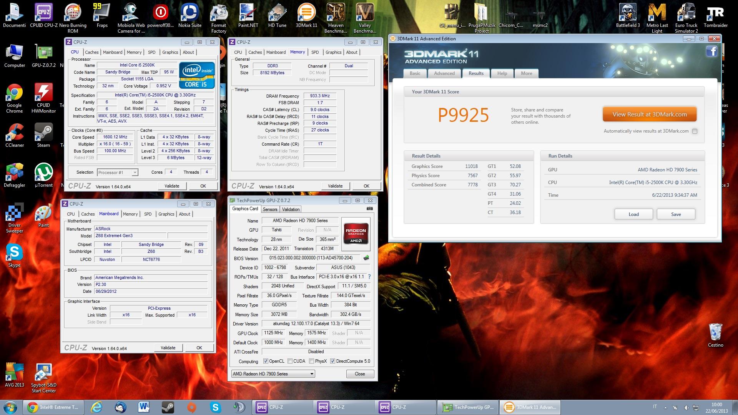Open the Processor #1 selection dropdown
This screenshot has height=415, width=738.
tap(118, 173)
